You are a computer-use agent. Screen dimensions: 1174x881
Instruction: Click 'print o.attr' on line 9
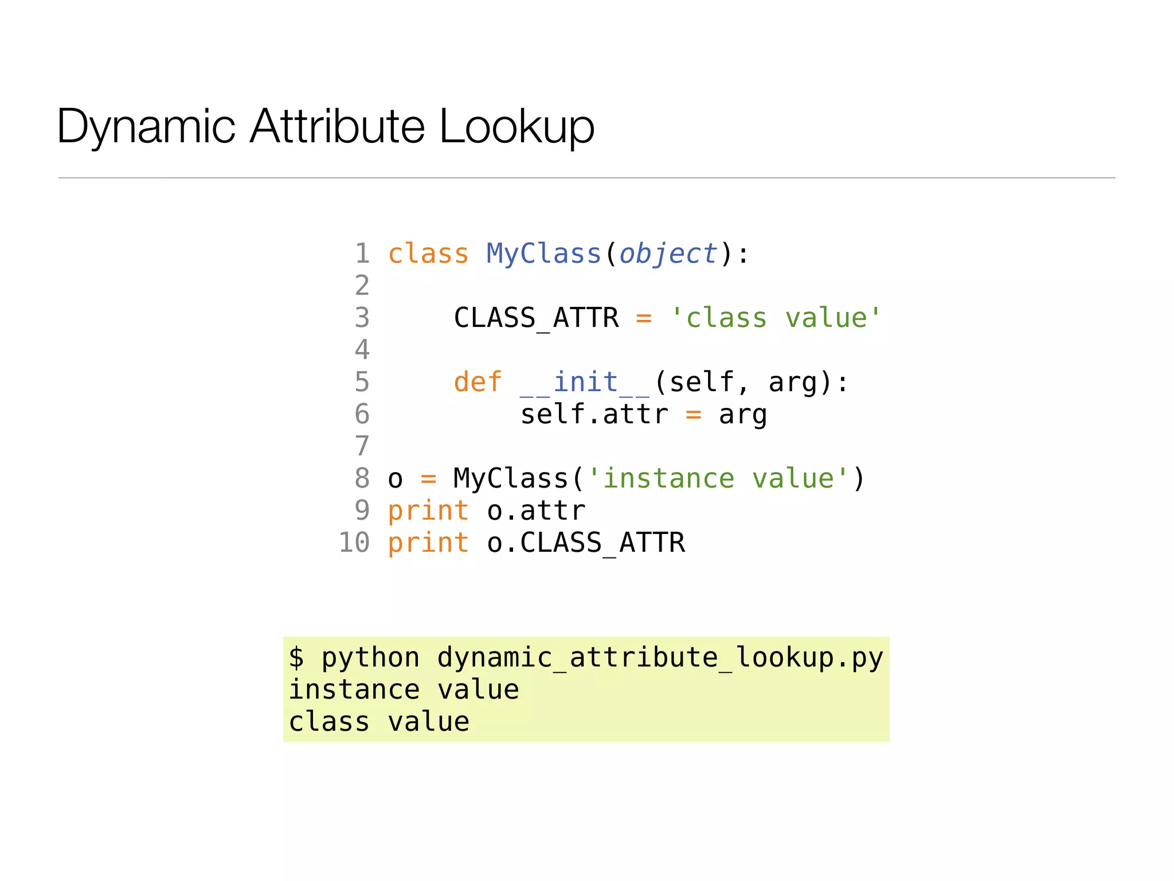[x=486, y=510]
